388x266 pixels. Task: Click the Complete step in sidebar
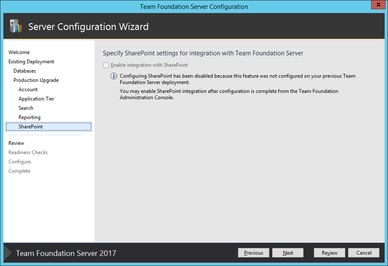click(x=19, y=171)
